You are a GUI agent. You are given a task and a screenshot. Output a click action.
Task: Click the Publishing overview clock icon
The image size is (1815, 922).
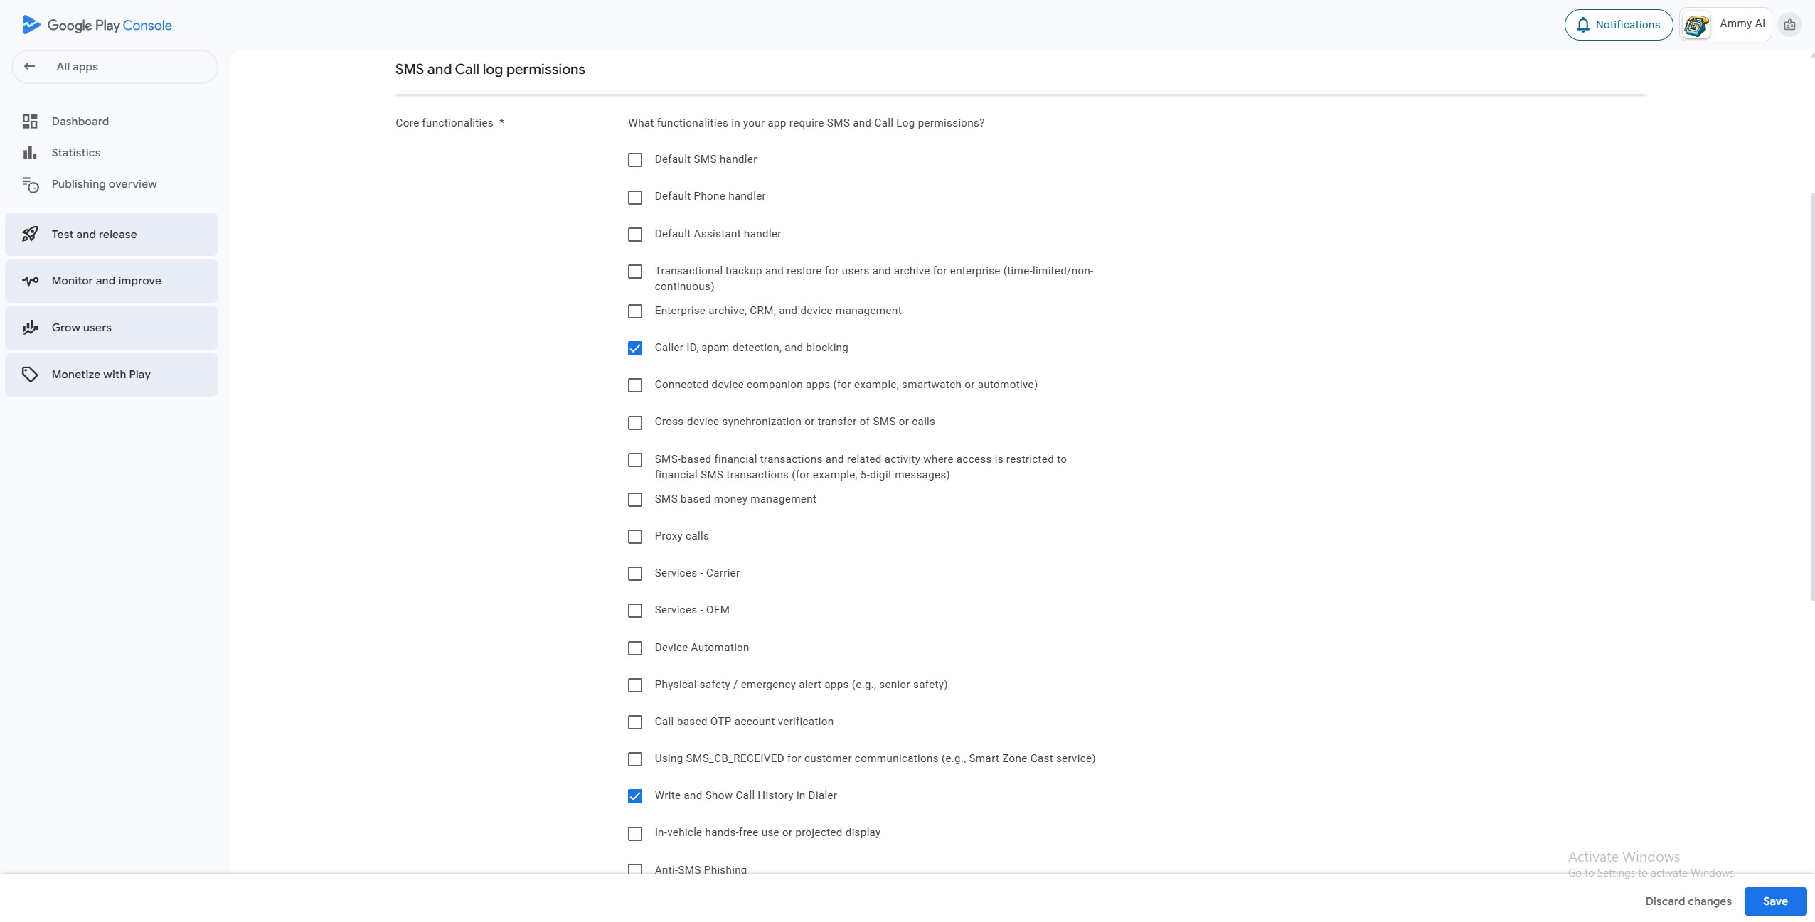[x=30, y=185]
